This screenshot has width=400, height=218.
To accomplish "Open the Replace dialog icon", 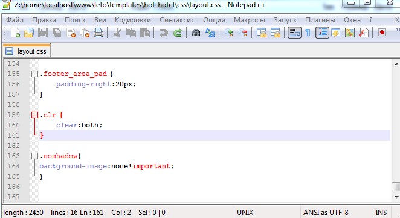I will tap(210, 33).
